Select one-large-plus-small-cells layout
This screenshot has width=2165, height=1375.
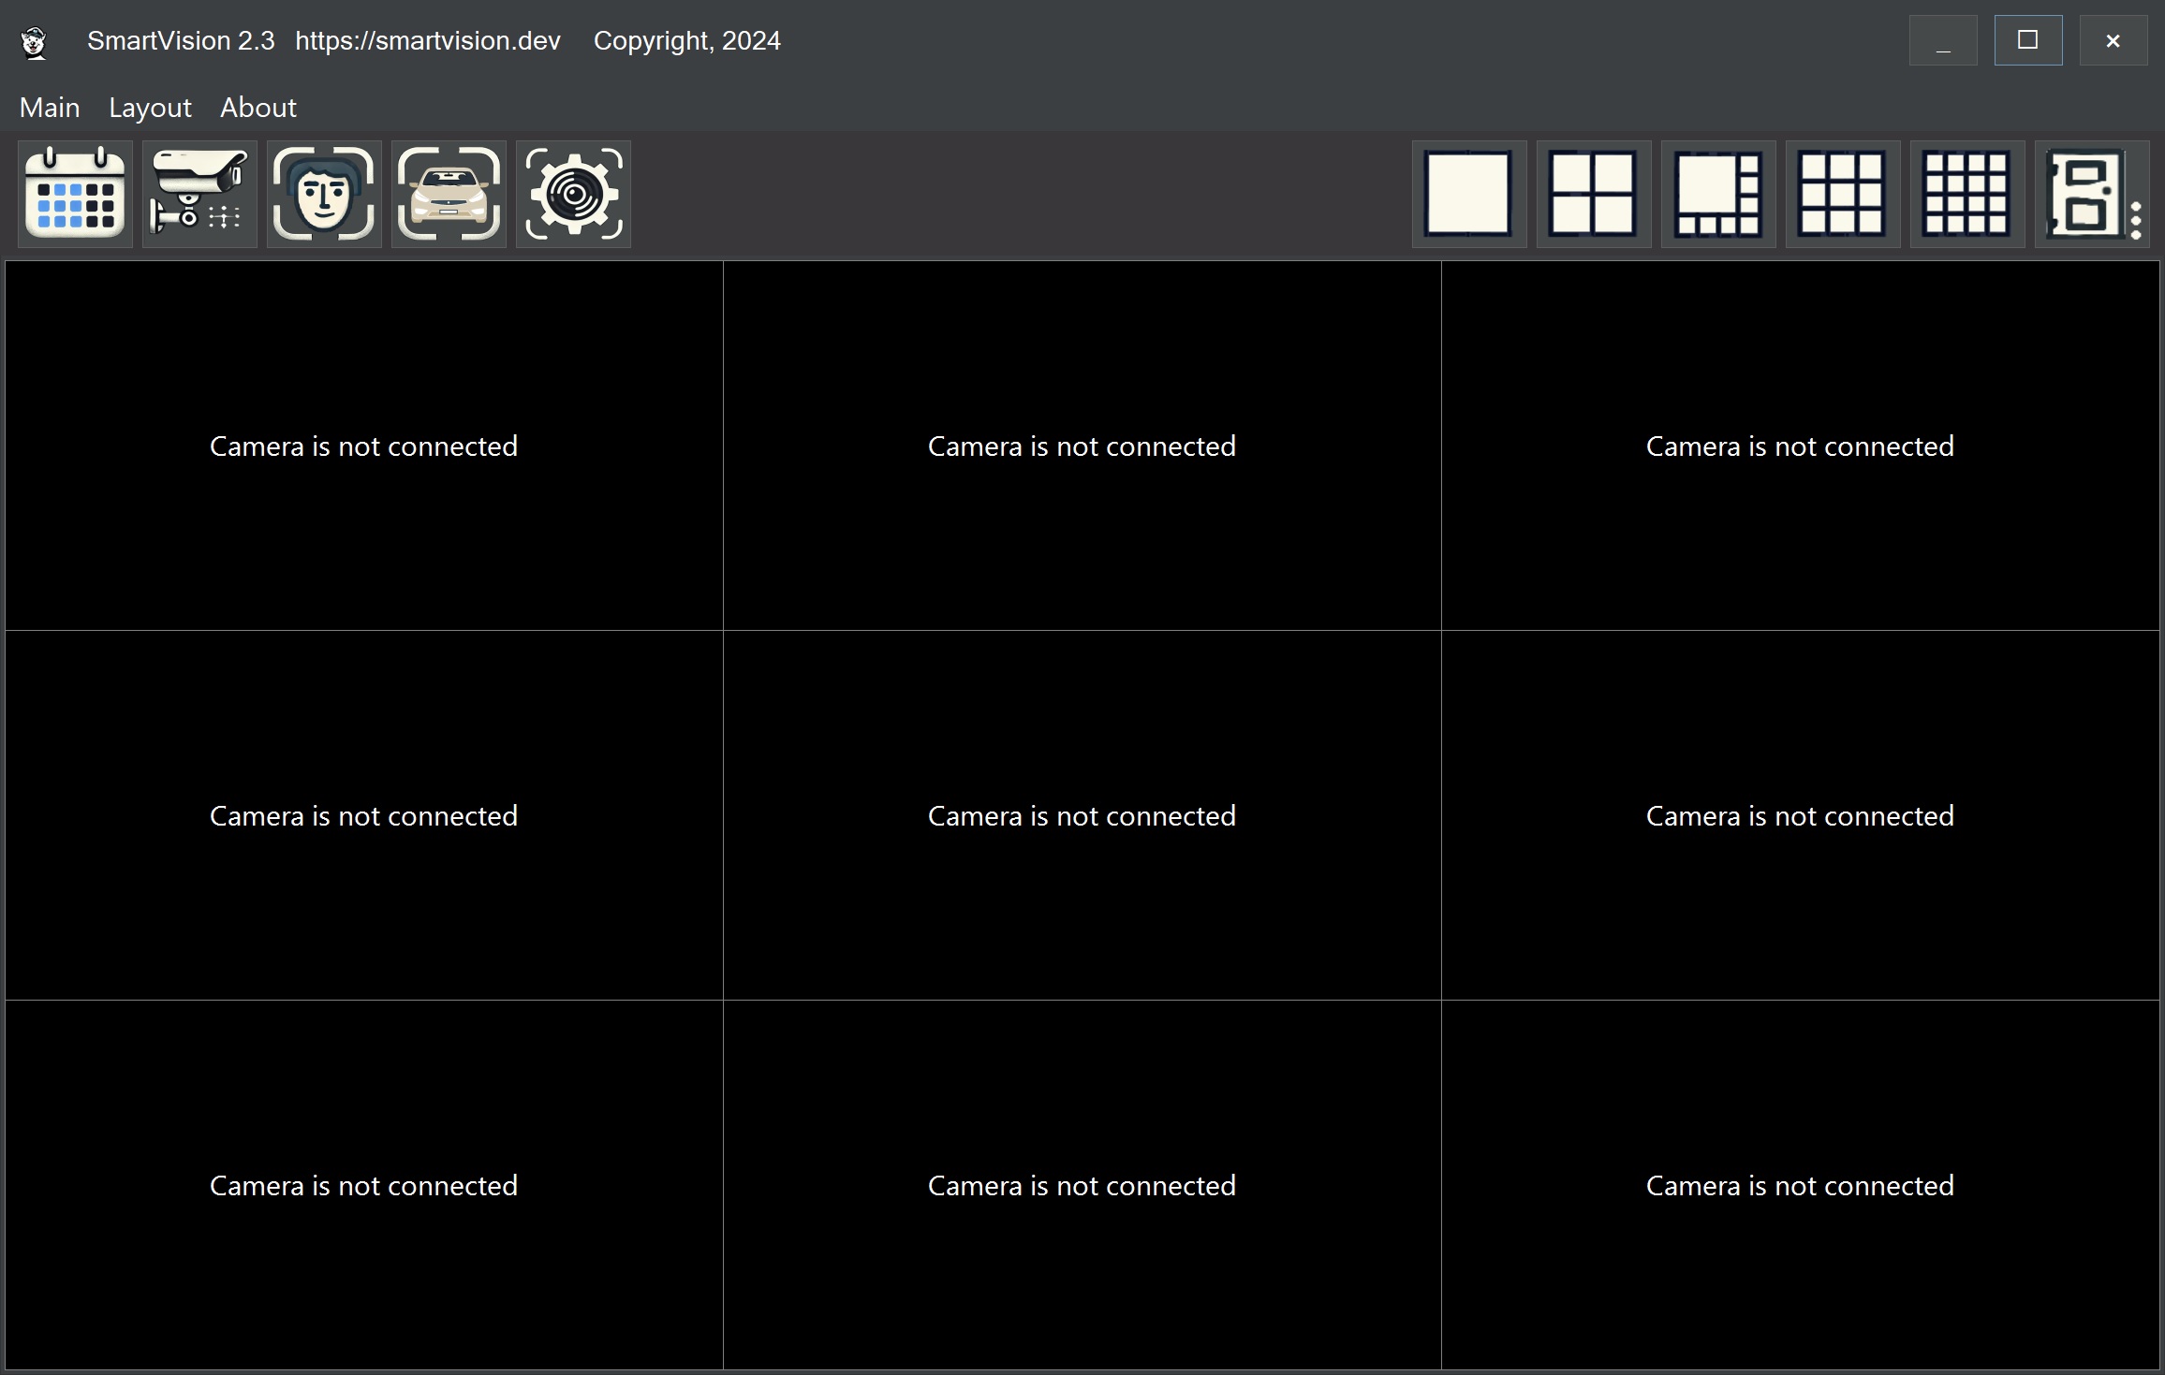click(x=1717, y=194)
